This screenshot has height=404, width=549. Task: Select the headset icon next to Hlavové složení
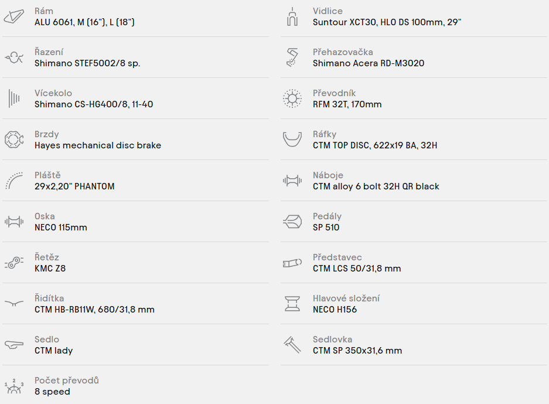292,304
